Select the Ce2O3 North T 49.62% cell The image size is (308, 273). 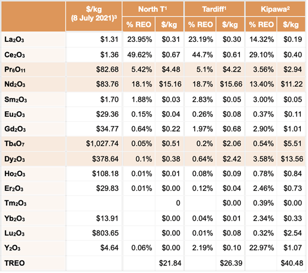pos(140,55)
